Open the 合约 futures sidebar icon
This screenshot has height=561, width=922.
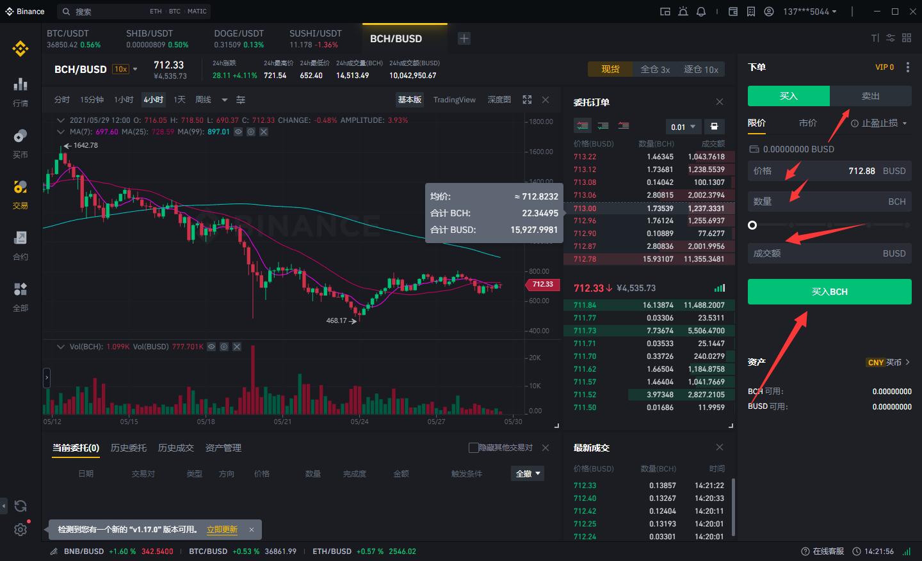click(20, 245)
